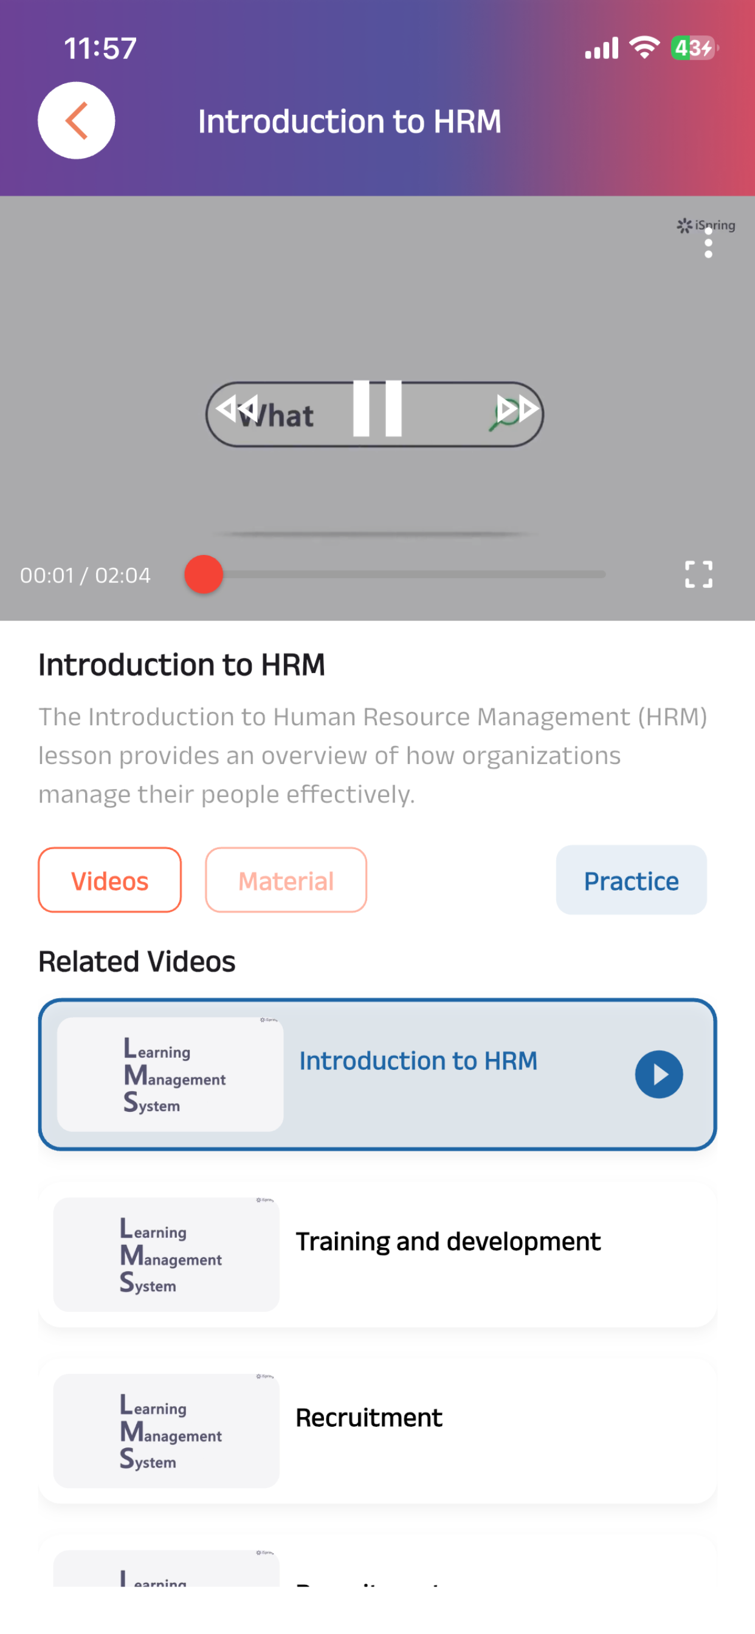Tap the 11:57 clock in status bar
Screen dimensions: 755x1634
[x=100, y=48]
